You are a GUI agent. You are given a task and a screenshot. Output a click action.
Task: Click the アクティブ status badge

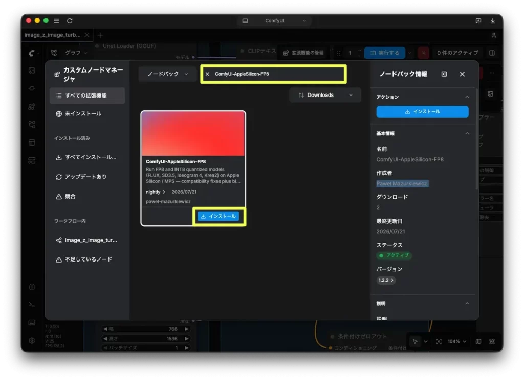click(x=394, y=255)
